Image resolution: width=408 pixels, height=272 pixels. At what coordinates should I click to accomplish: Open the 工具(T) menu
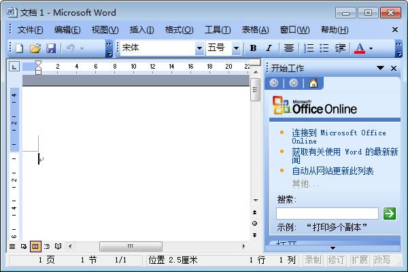[218, 30]
